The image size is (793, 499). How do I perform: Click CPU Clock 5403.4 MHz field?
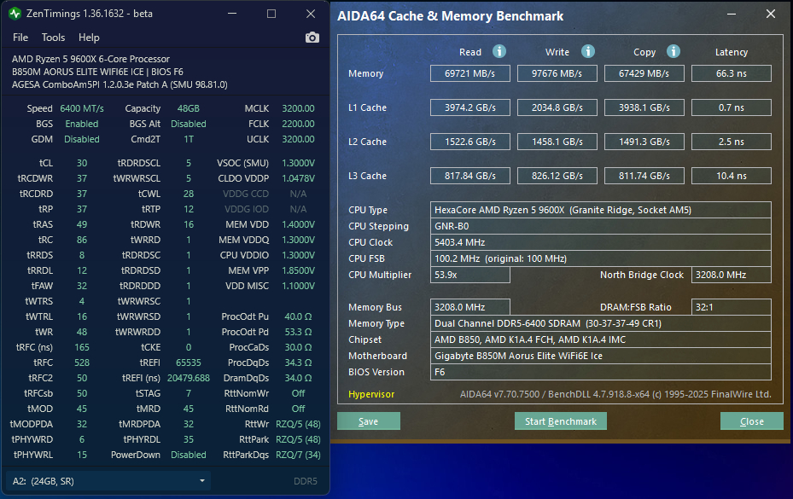click(x=601, y=242)
